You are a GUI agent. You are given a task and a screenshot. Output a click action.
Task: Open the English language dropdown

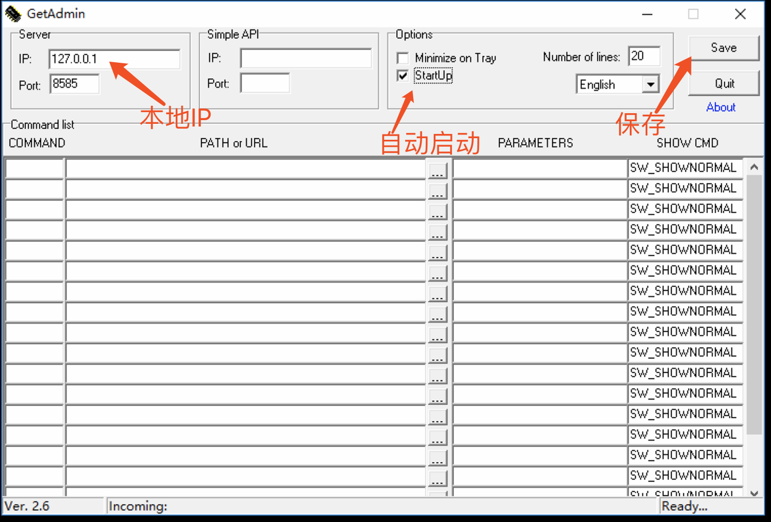point(650,85)
